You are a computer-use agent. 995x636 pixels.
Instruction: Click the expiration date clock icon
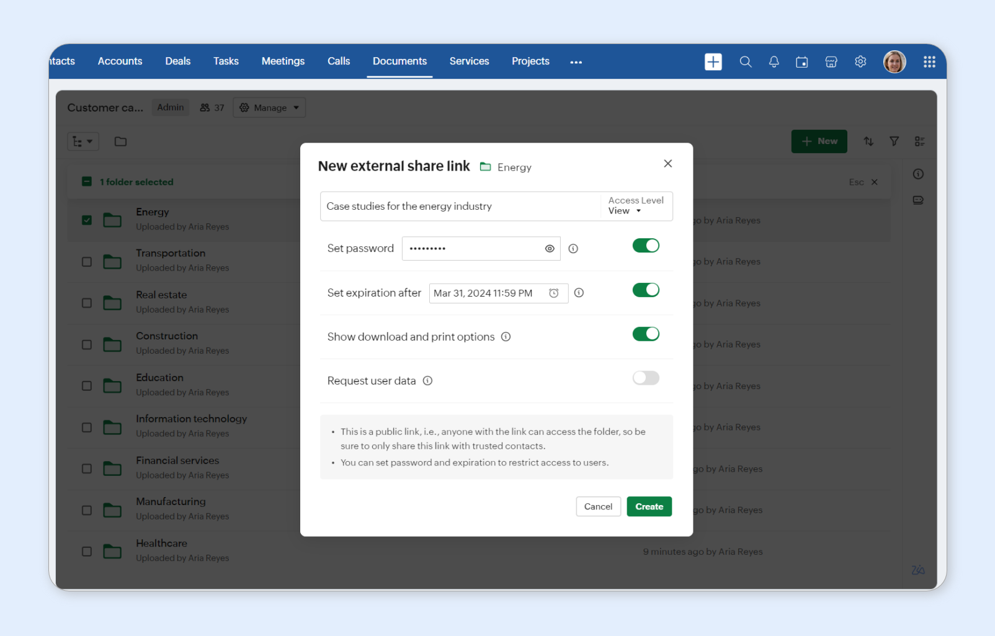click(x=553, y=293)
